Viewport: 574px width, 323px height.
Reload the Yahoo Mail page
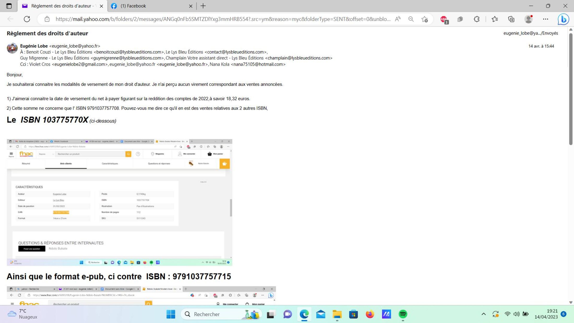click(x=27, y=19)
